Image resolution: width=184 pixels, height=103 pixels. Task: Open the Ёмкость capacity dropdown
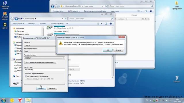[40, 45]
